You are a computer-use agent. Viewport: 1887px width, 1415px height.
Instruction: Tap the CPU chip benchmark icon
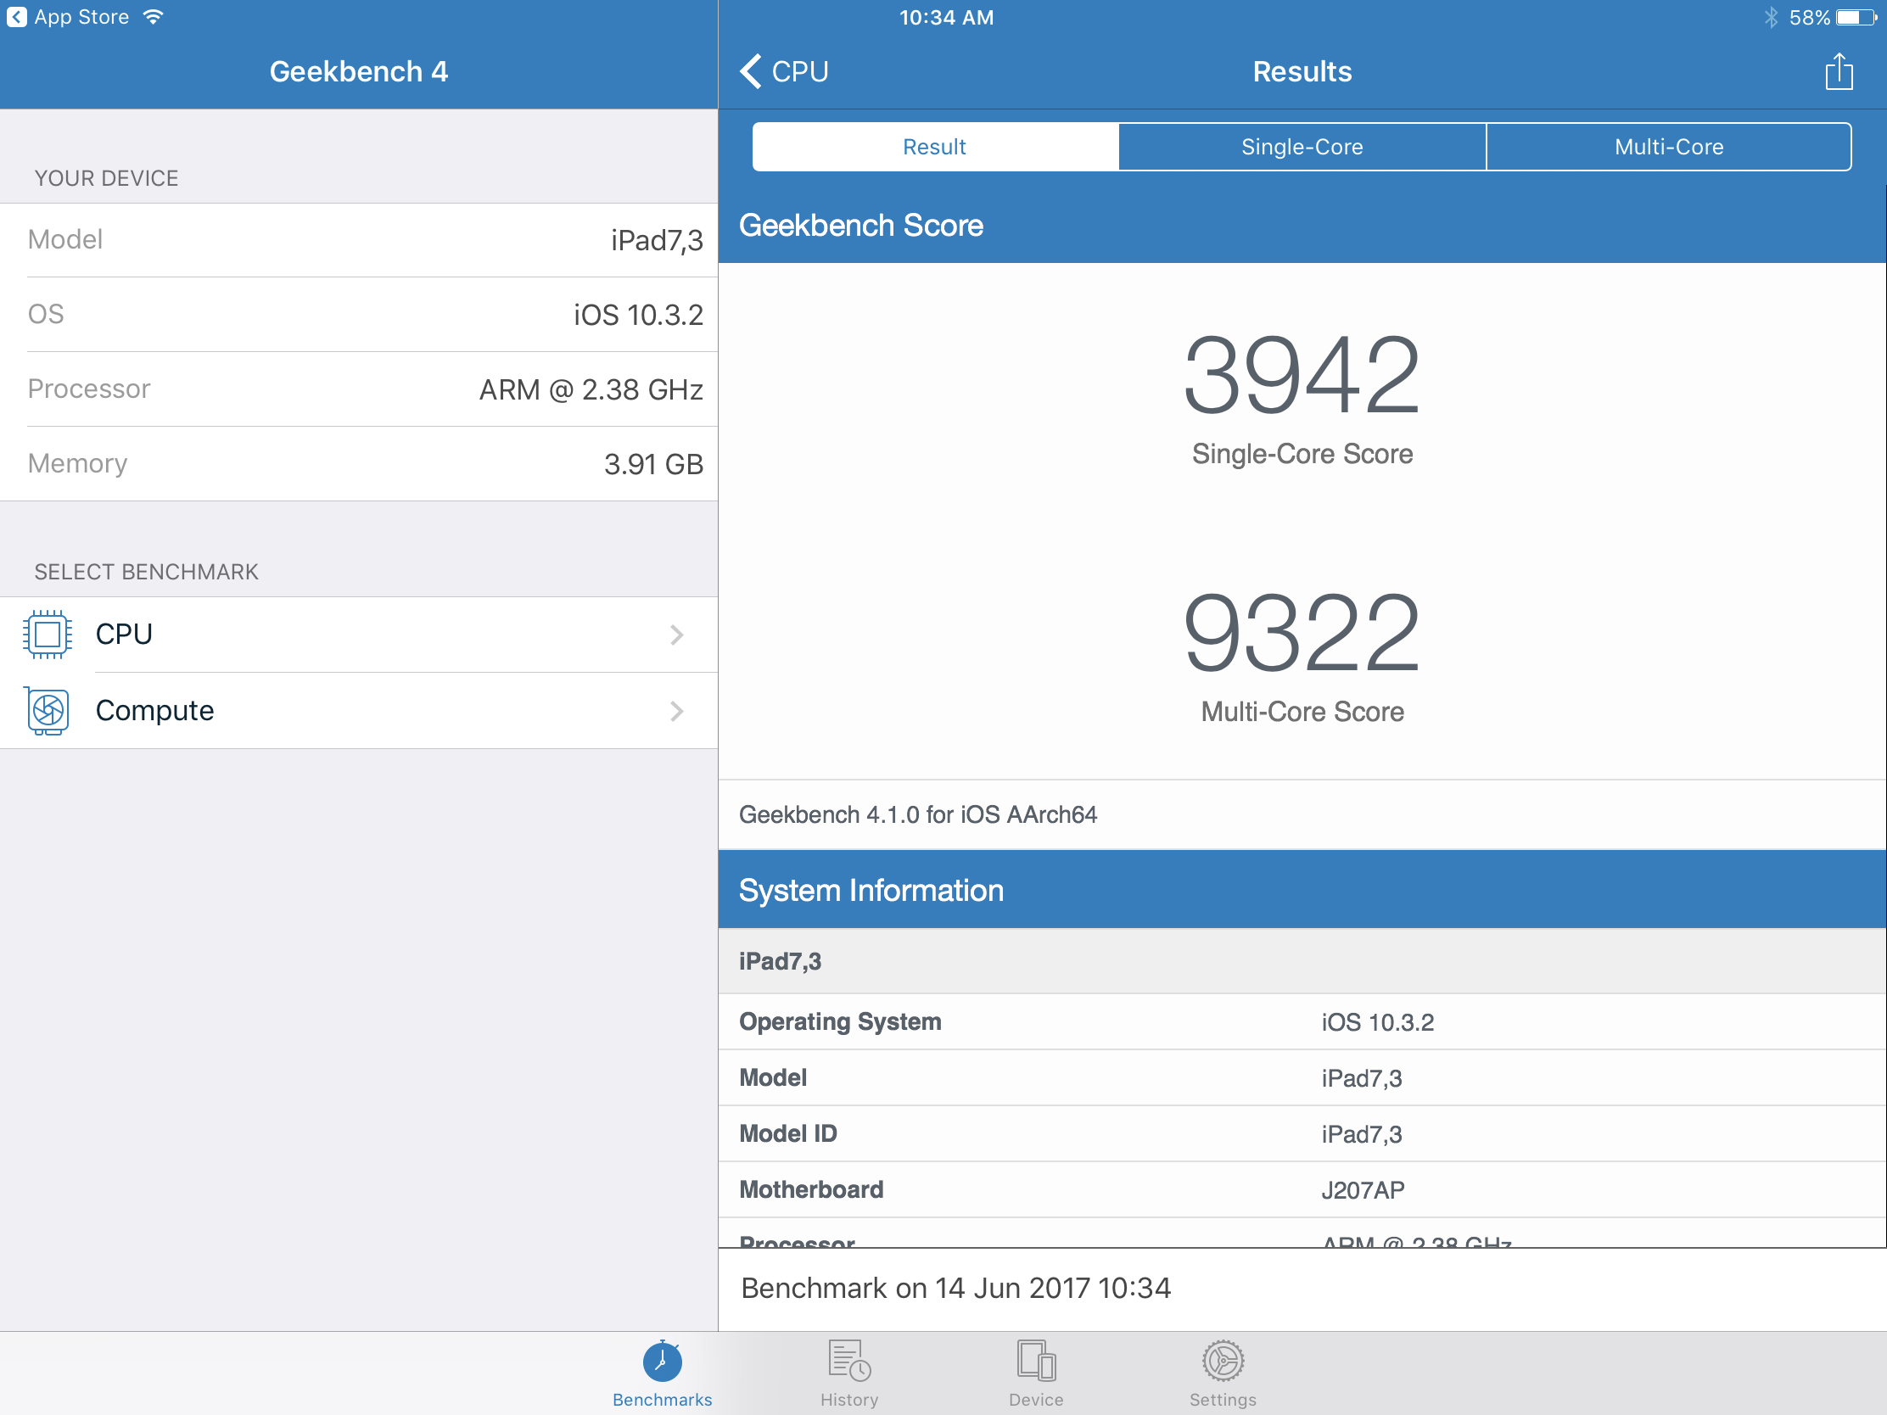pyautogui.click(x=48, y=635)
